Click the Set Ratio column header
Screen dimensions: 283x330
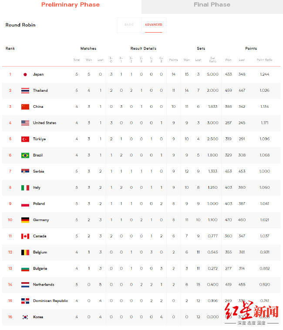click(213, 60)
